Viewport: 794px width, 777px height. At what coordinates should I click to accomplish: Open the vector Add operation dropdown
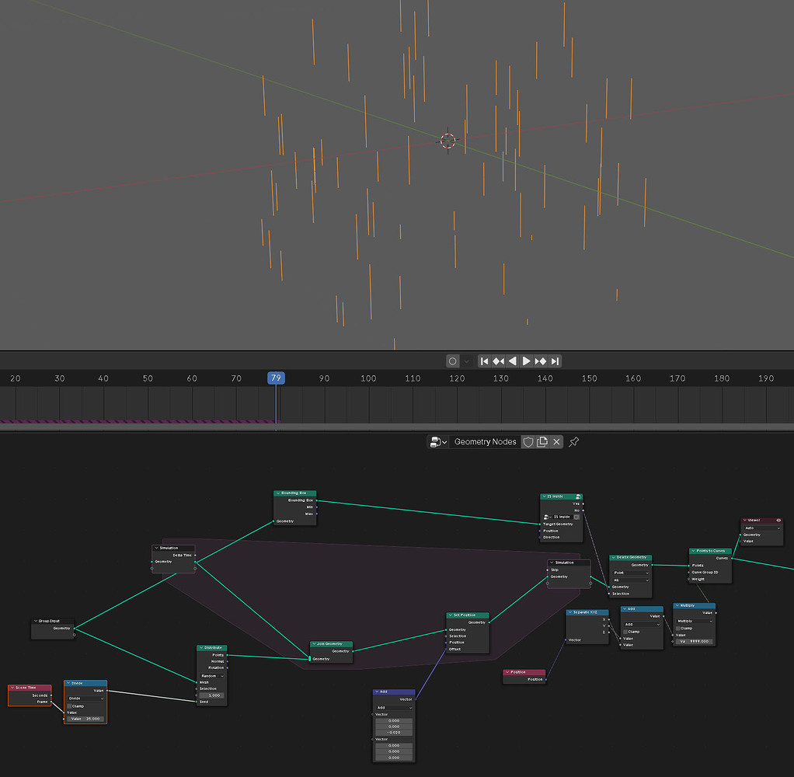pyautogui.click(x=394, y=708)
